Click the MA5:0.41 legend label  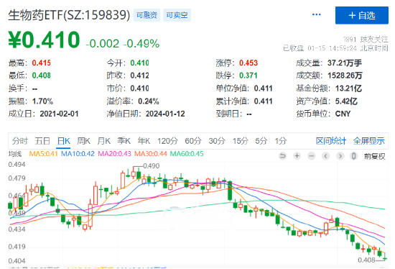(x=44, y=154)
